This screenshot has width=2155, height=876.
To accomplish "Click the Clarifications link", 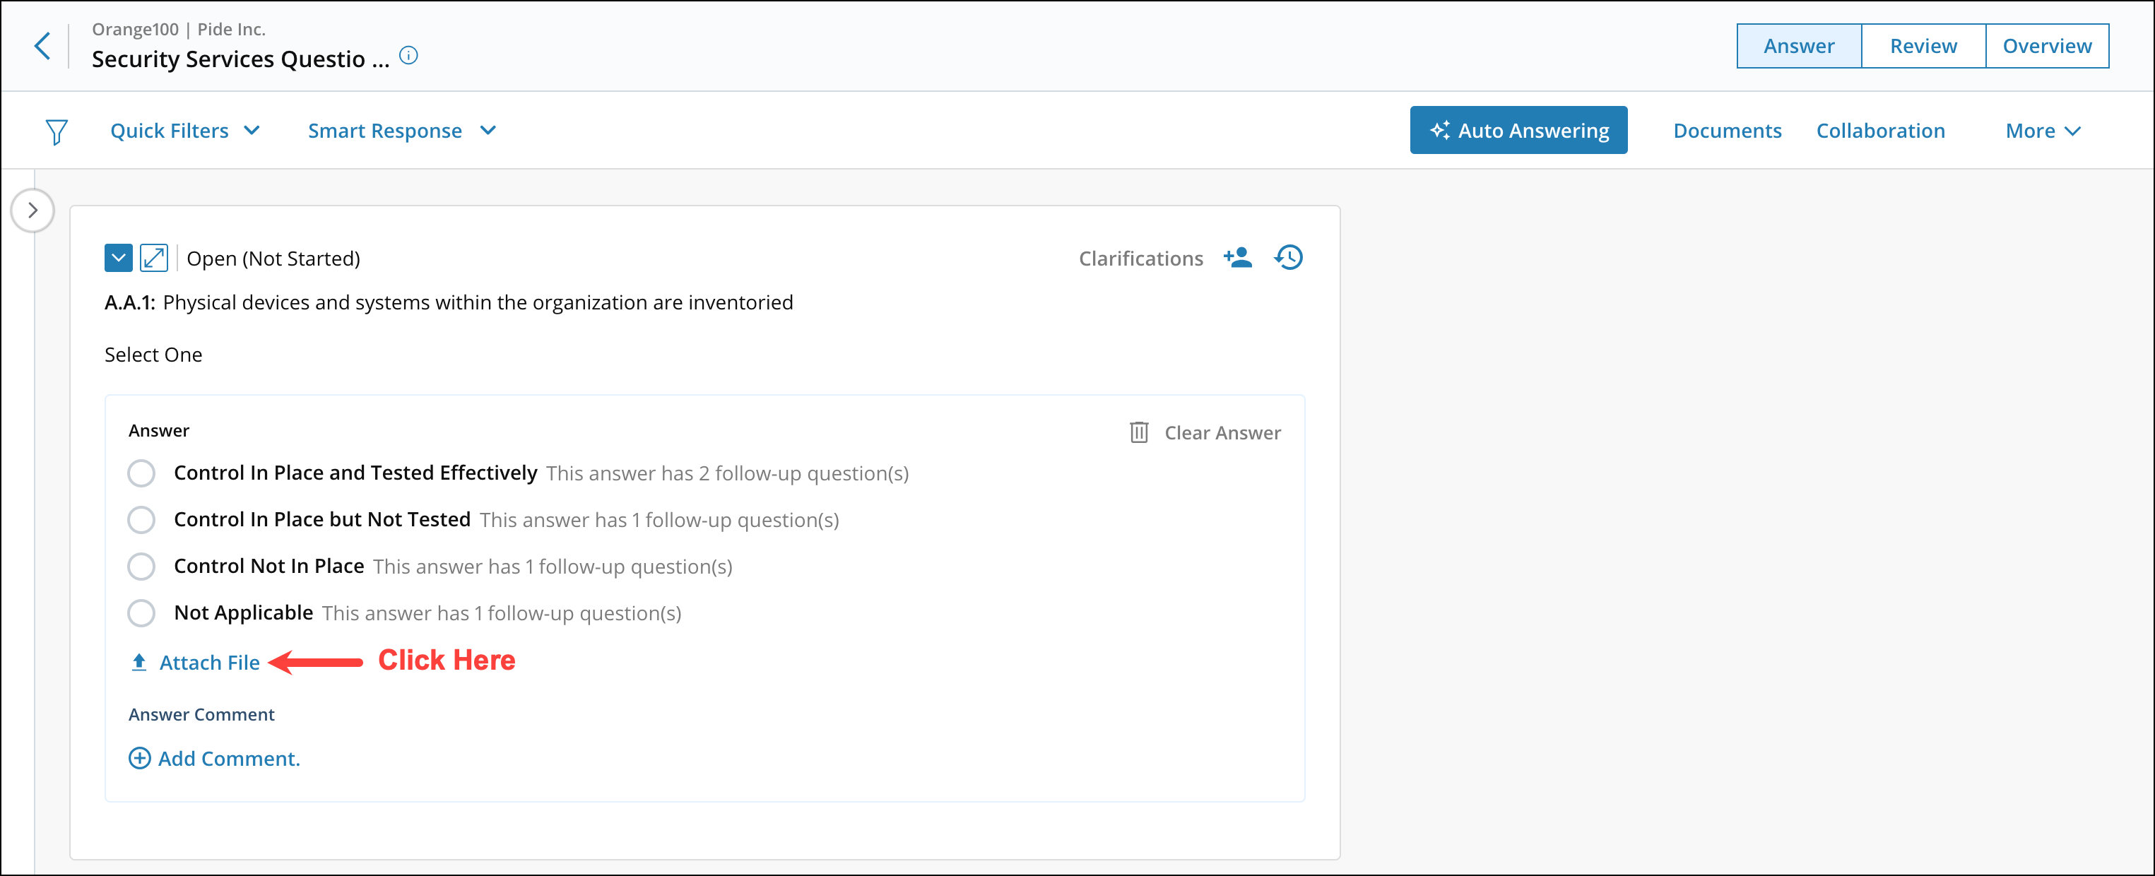I will click(1140, 259).
